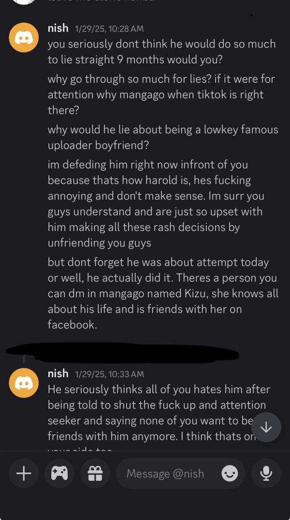Tap the microphone voice message icon
The image size is (290, 520).
266,474
